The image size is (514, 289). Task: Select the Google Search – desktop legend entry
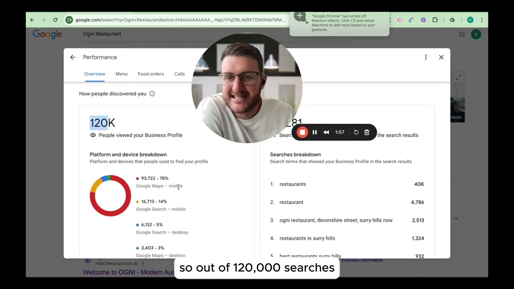click(162, 228)
